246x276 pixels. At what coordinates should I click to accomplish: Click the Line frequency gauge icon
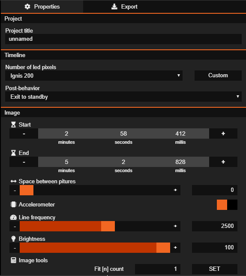pos(13,217)
